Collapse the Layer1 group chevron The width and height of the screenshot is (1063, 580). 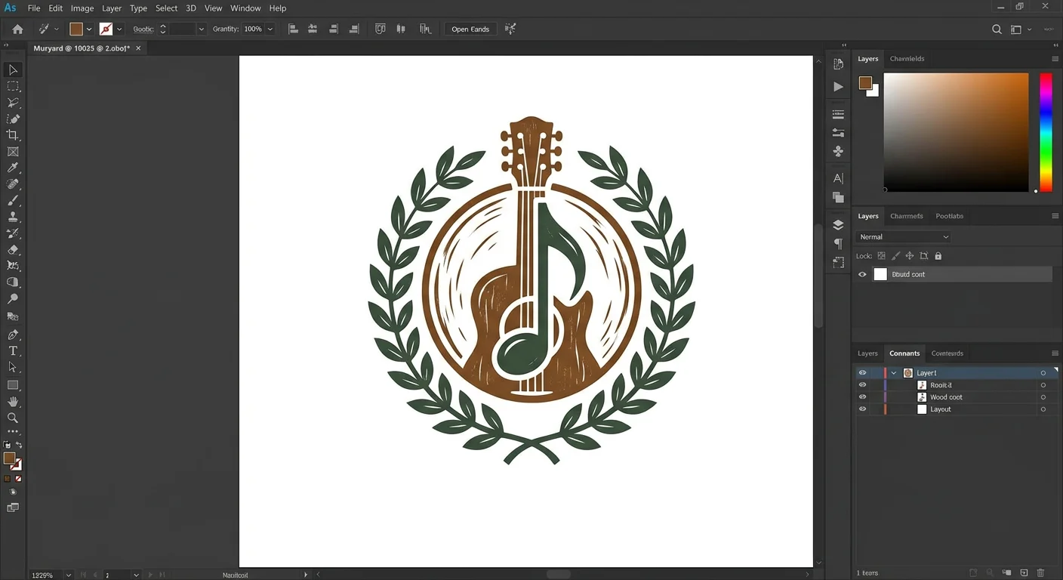point(894,373)
